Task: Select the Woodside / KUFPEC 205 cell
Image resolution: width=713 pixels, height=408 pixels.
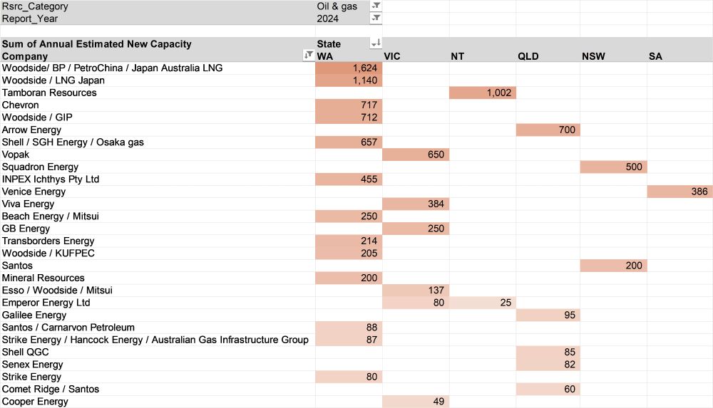Action: (x=349, y=253)
